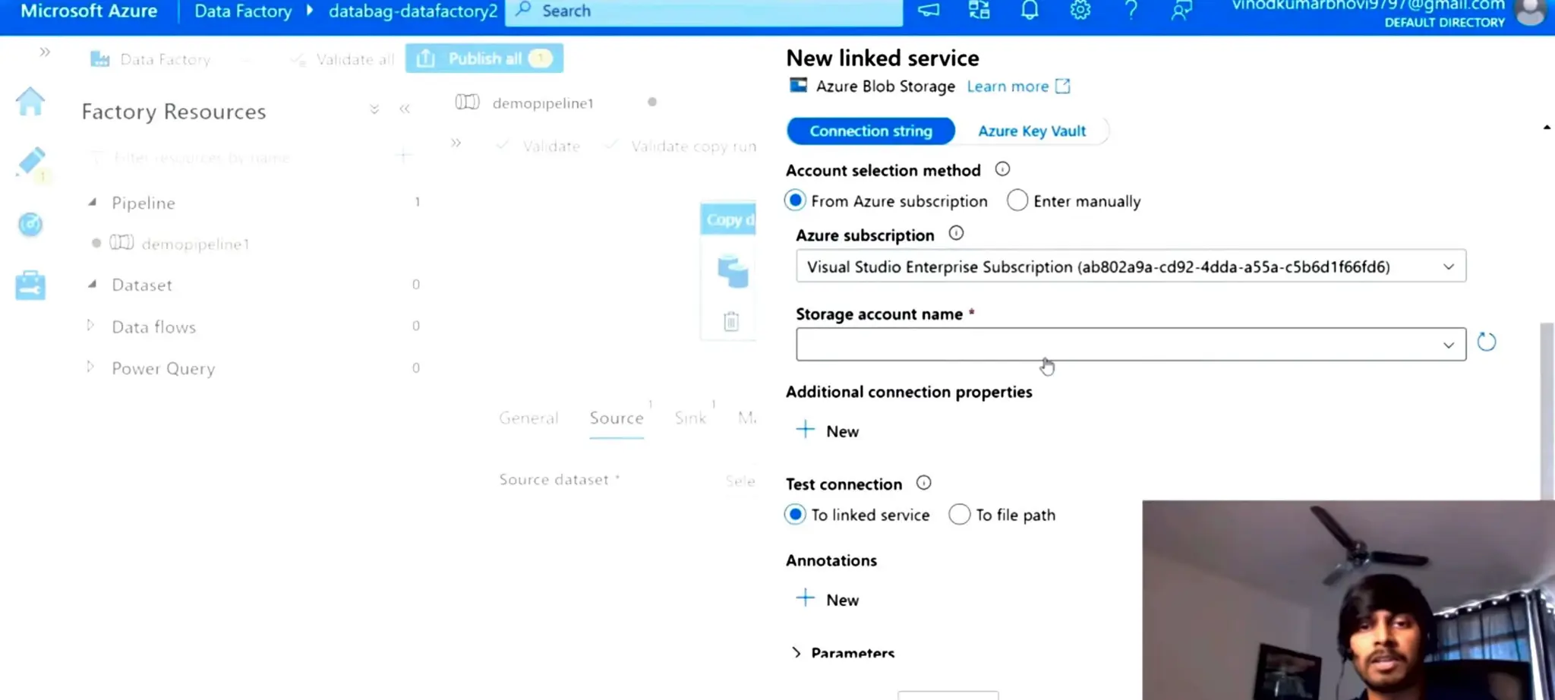
Task: Open Learn more link for Blob Storage
Action: click(x=1018, y=87)
